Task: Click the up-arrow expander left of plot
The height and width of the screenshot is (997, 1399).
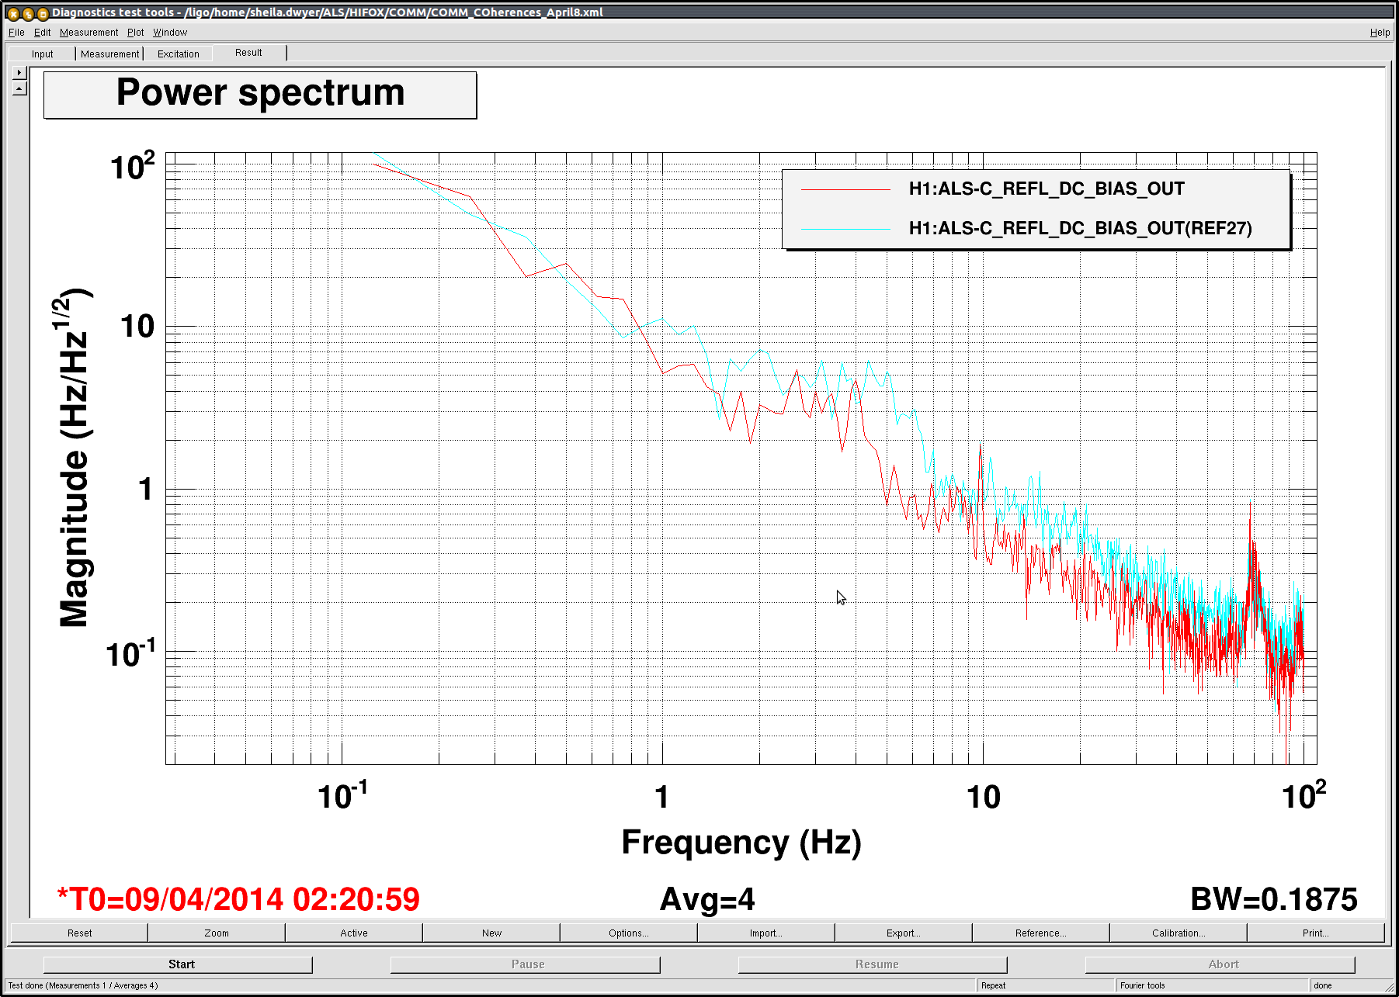Action: pyautogui.click(x=19, y=88)
